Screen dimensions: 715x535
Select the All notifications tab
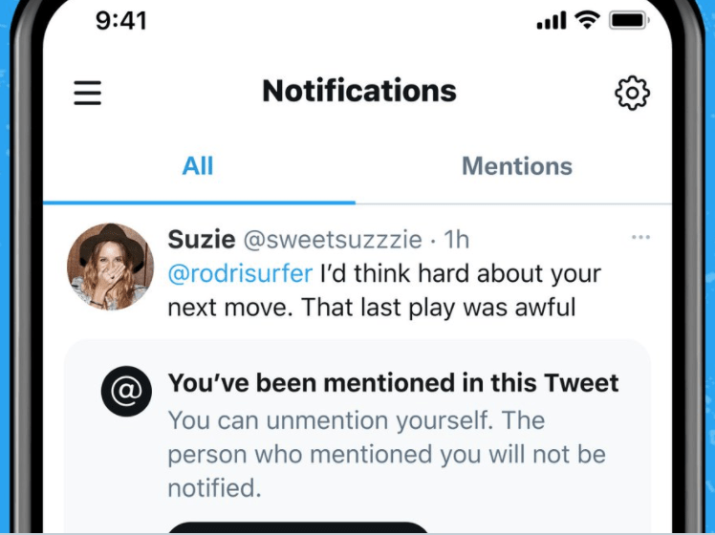(x=198, y=166)
